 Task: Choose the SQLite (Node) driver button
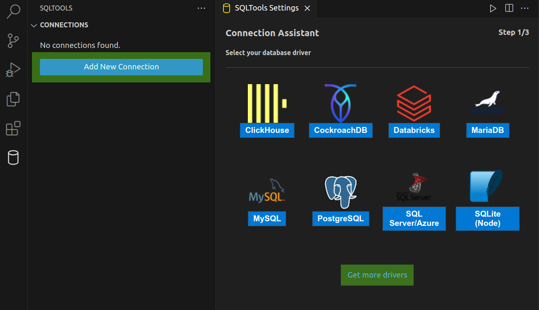[x=488, y=219]
